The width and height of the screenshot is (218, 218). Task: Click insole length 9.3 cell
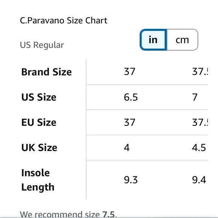point(131,180)
